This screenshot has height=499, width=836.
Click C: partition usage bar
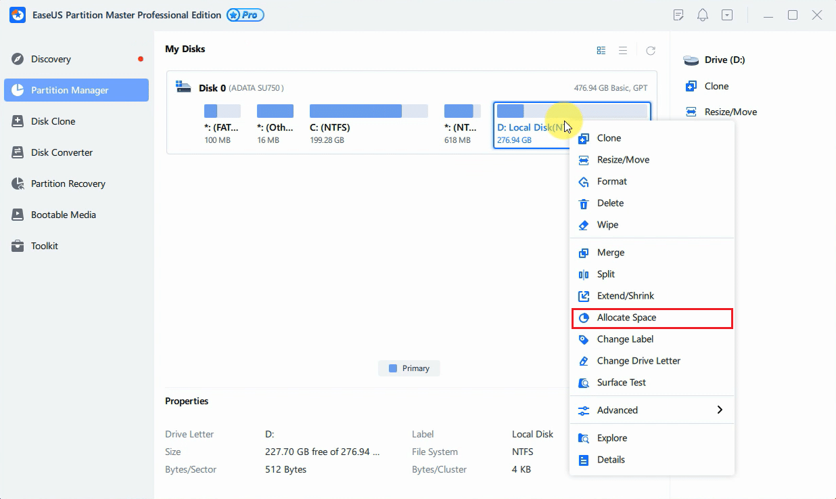[x=369, y=111]
